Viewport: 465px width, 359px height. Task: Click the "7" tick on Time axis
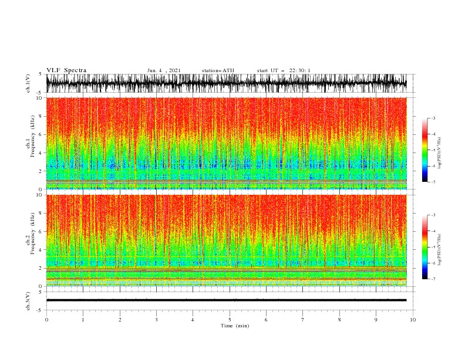coord(303,320)
